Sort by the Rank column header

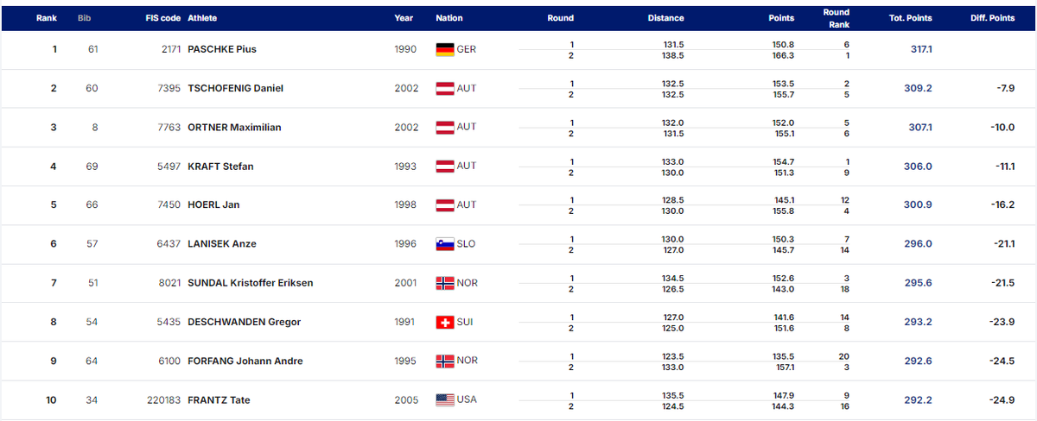tap(47, 18)
